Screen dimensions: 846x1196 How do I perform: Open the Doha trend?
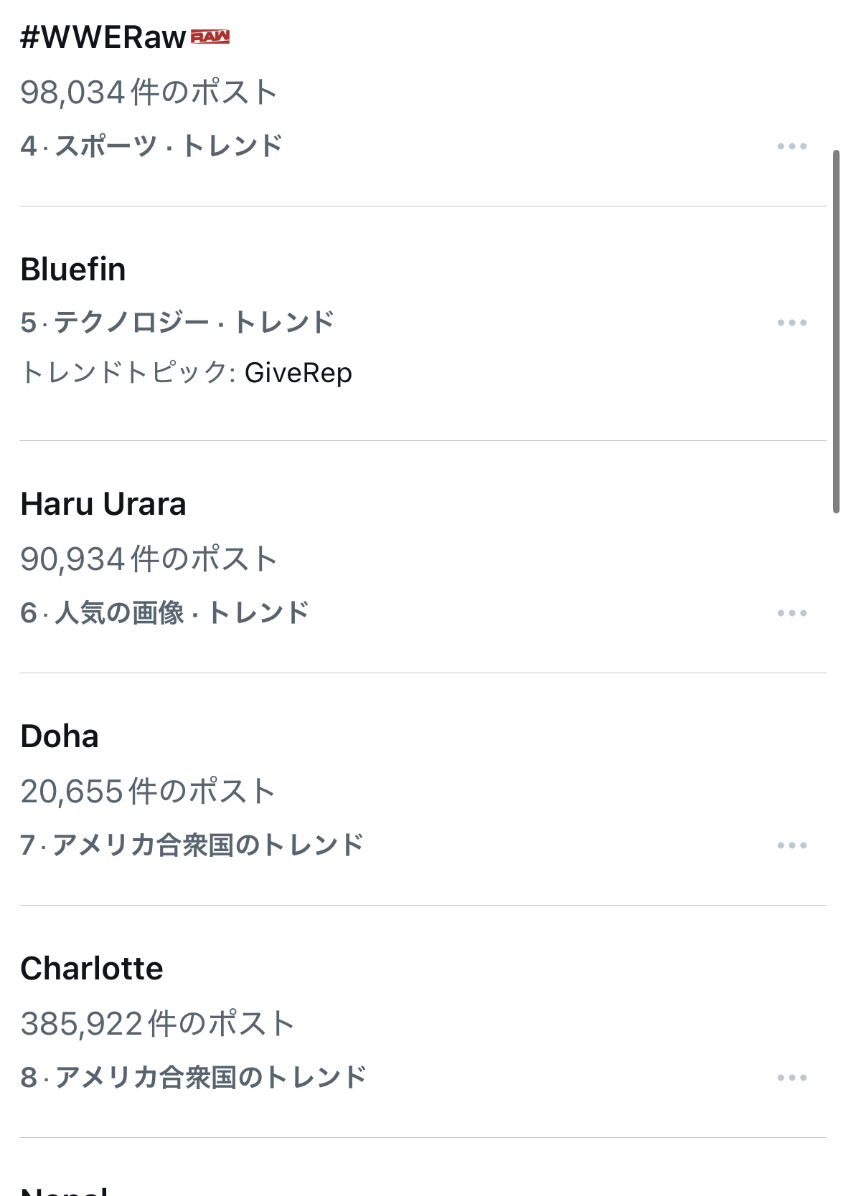click(x=60, y=736)
